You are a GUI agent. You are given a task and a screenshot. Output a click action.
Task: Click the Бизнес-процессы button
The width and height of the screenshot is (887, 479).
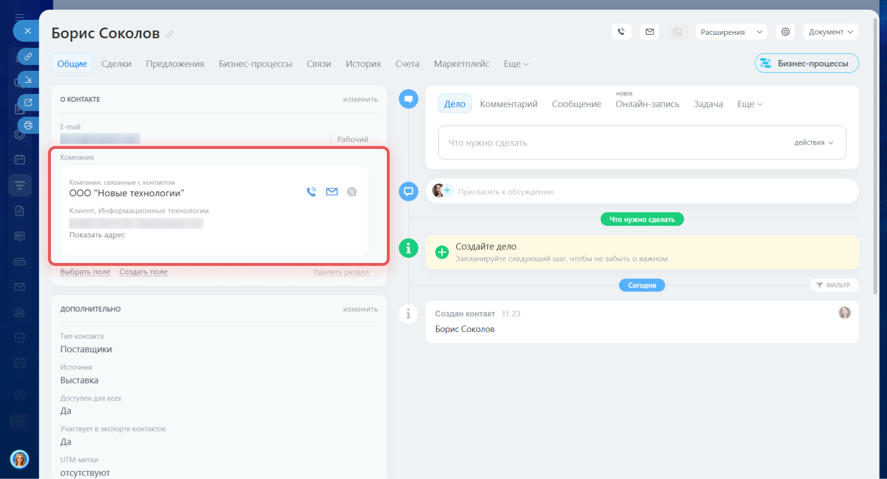[x=807, y=63]
